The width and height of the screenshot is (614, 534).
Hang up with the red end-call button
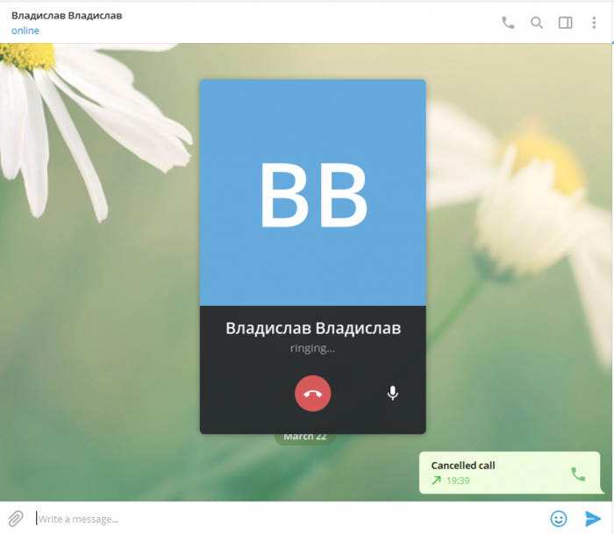pos(313,394)
